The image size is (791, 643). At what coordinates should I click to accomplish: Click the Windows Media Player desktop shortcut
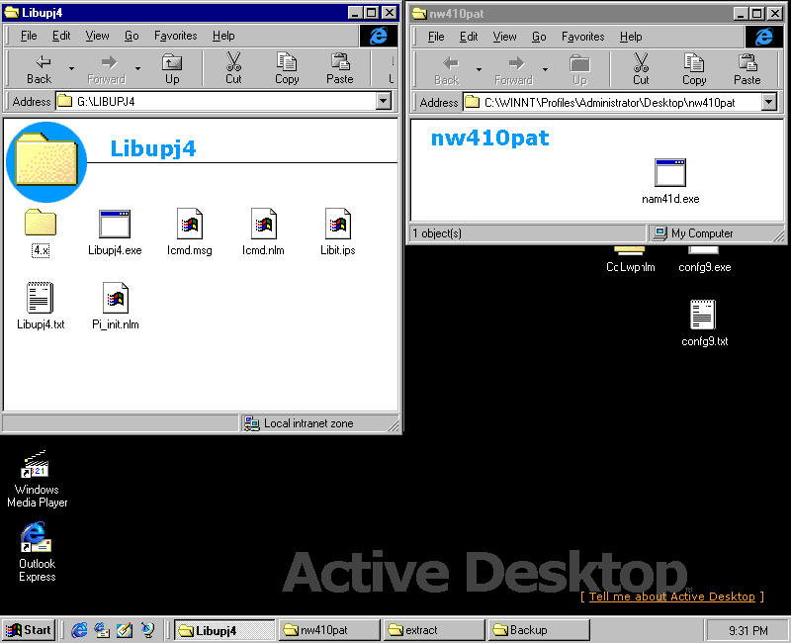click(x=37, y=480)
